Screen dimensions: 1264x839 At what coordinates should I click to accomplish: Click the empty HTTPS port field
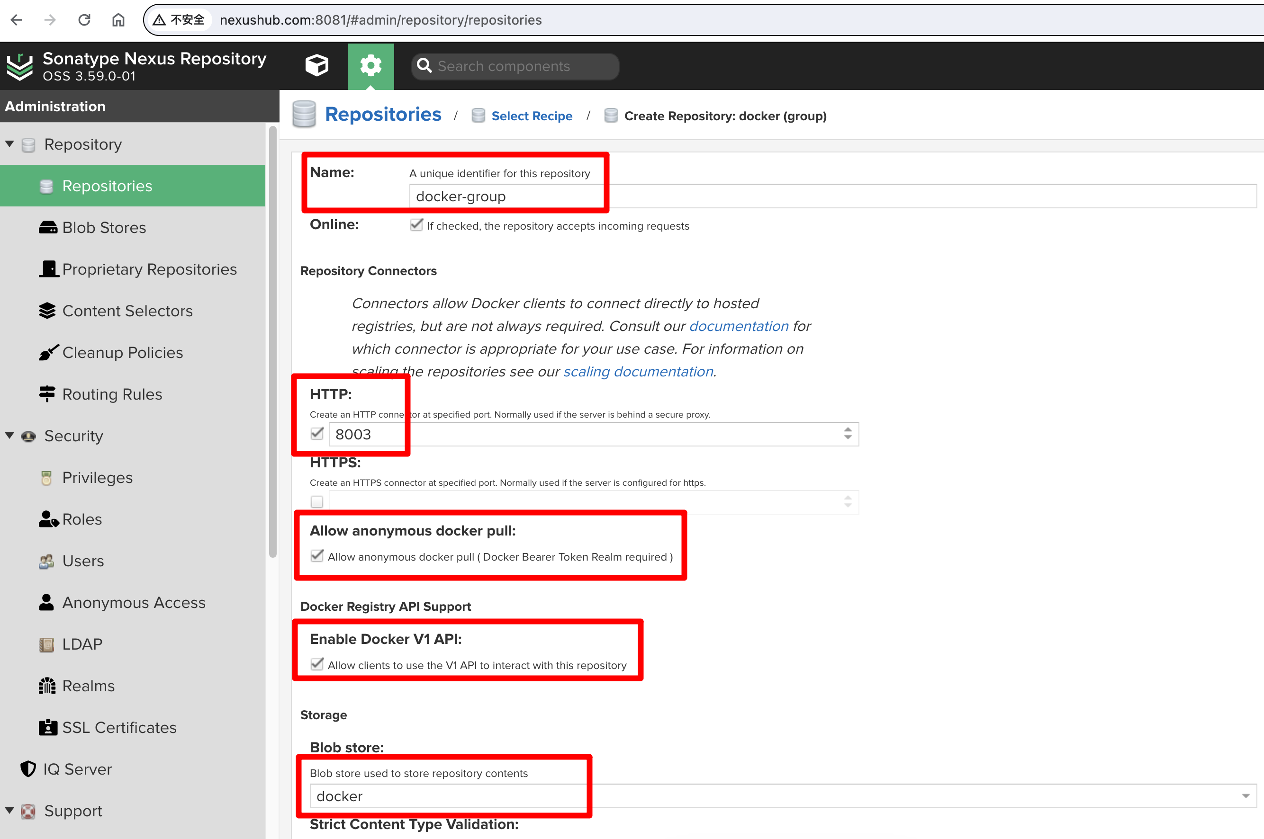point(594,502)
